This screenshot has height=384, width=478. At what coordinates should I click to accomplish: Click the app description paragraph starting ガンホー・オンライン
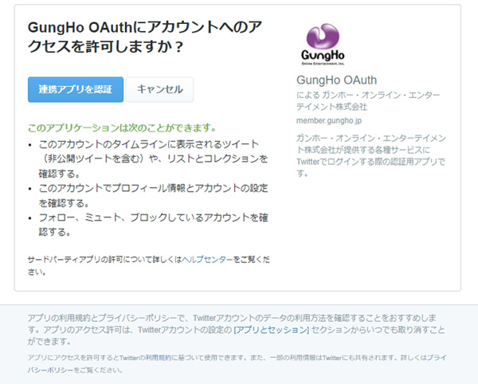371,155
